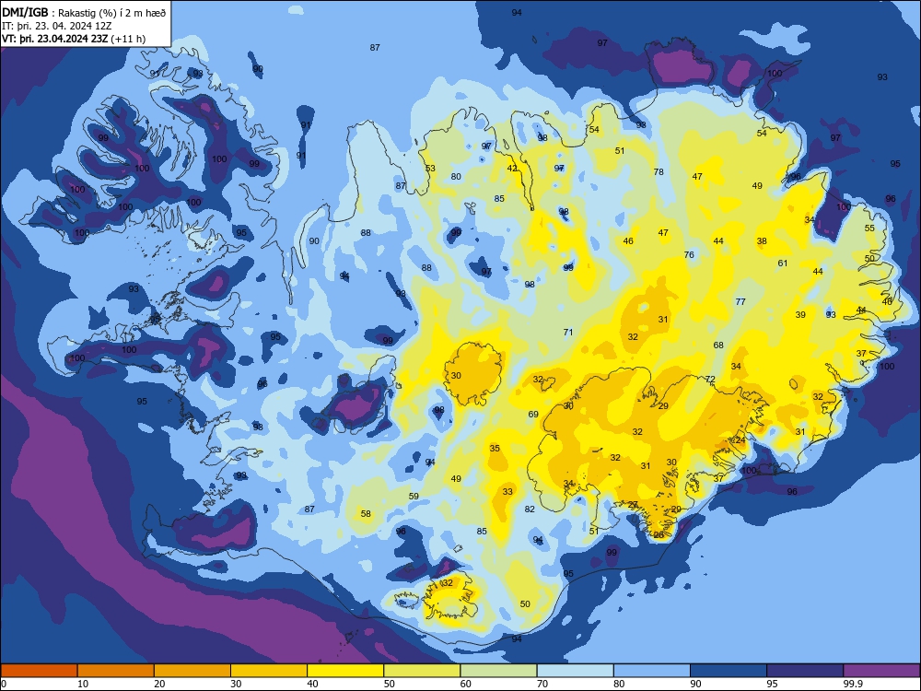Click the legend tick label '60'
The image size is (921, 691).
[x=466, y=684]
